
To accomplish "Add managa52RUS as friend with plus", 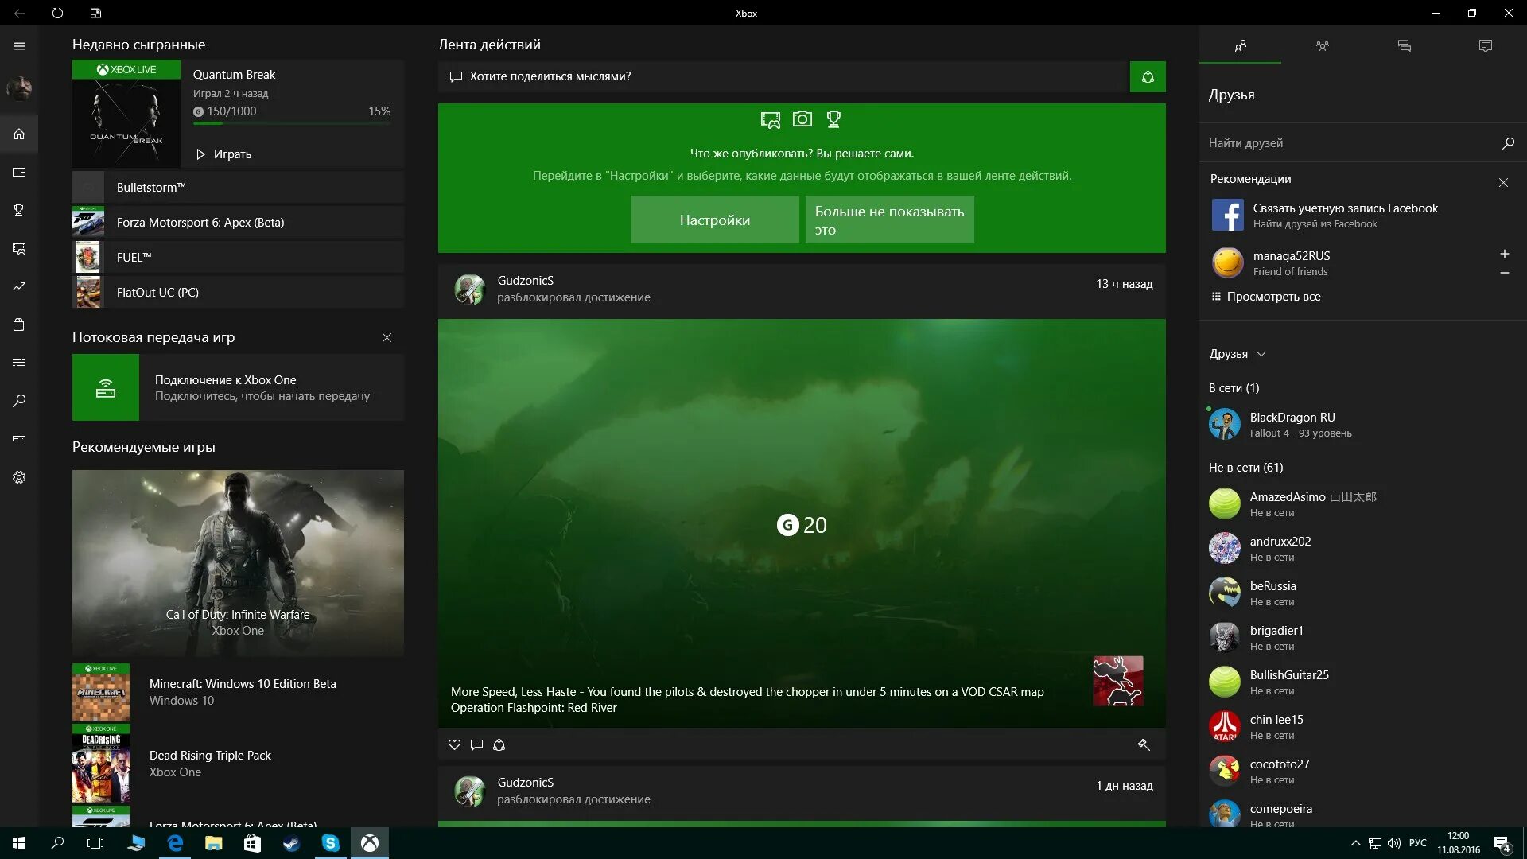I will pyautogui.click(x=1504, y=254).
